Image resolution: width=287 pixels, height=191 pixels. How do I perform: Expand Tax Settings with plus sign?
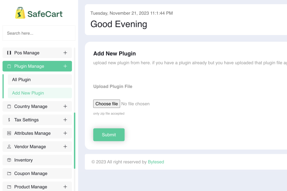tap(65, 120)
